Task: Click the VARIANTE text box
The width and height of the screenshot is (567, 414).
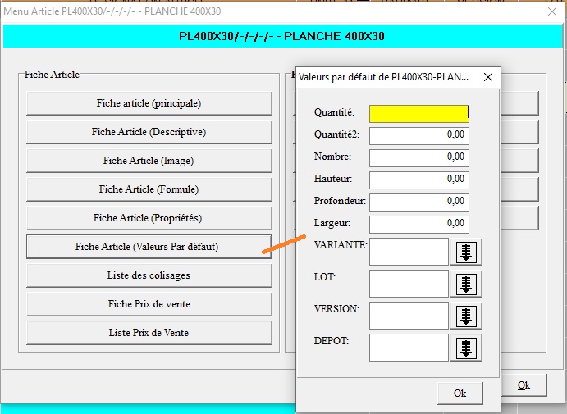Action: (409, 252)
